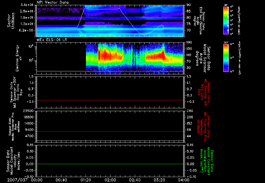Click the 98 telemetry tick value
Image resolution: width=265 pixels, height=183 pixels.
[x=188, y=130]
